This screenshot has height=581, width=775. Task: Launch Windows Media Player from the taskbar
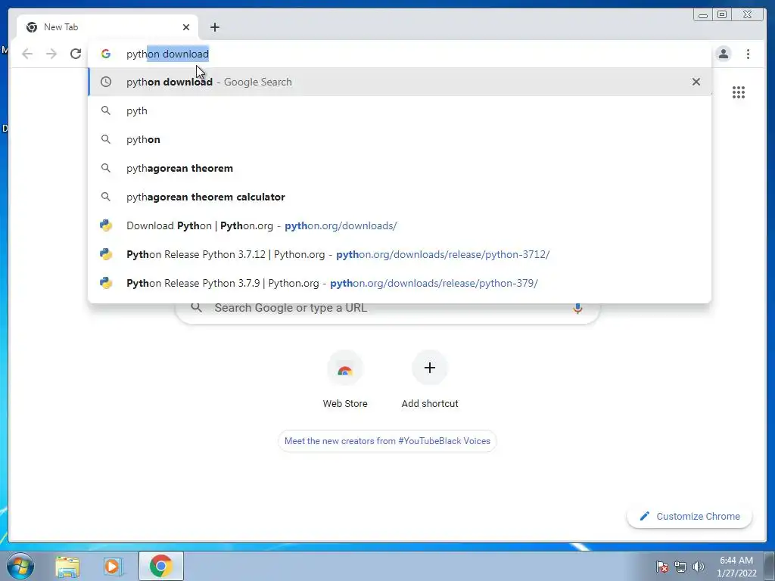click(112, 566)
